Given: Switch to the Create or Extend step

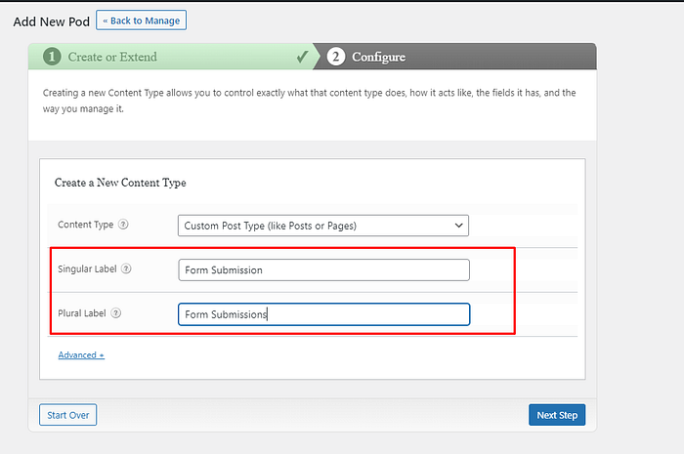Looking at the screenshot, I should (x=112, y=57).
